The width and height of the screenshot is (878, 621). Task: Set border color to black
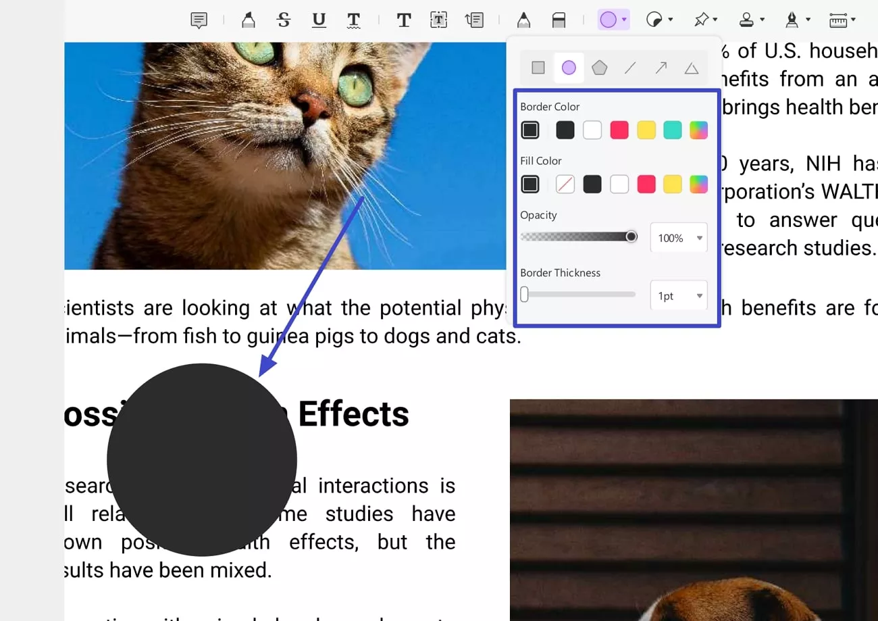tap(565, 130)
